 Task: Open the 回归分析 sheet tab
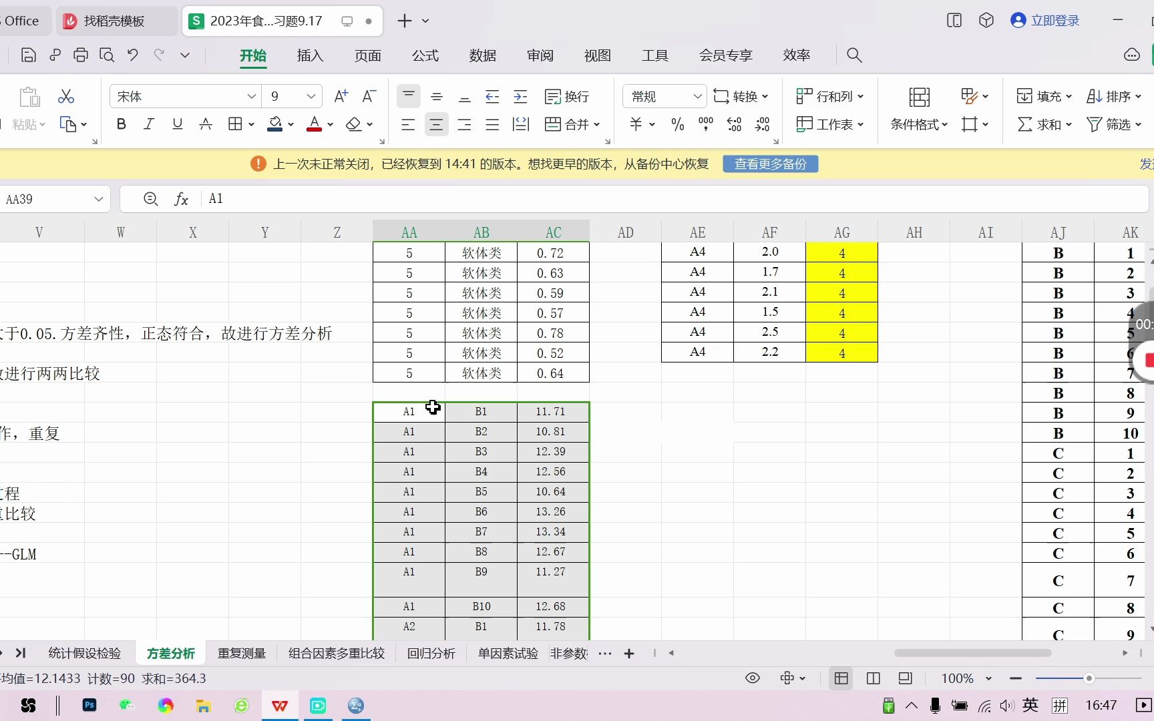431,653
